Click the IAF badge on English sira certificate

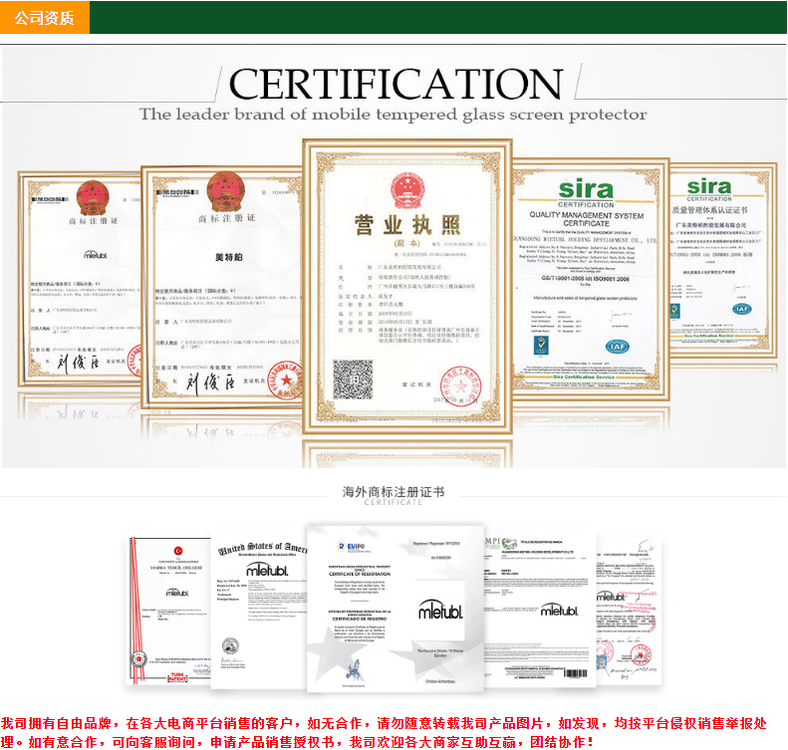[617, 346]
